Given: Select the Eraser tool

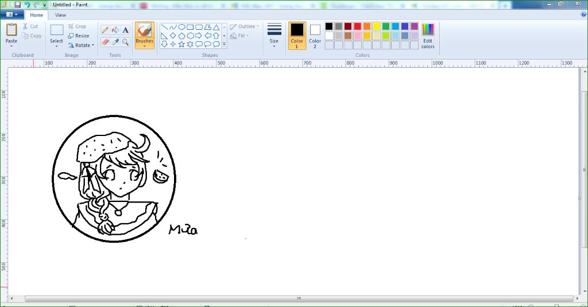Looking at the screenshot, I should (105, 42).
